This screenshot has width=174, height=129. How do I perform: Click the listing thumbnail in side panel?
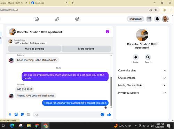[142, 35]
